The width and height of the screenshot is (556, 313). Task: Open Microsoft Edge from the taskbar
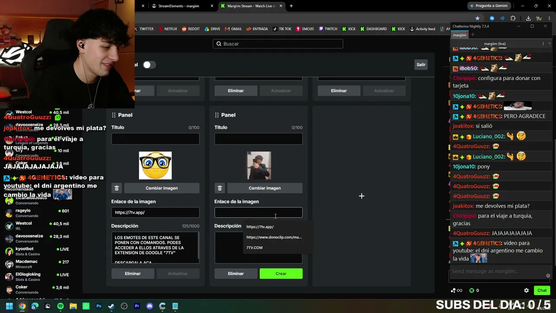[35, 306]
